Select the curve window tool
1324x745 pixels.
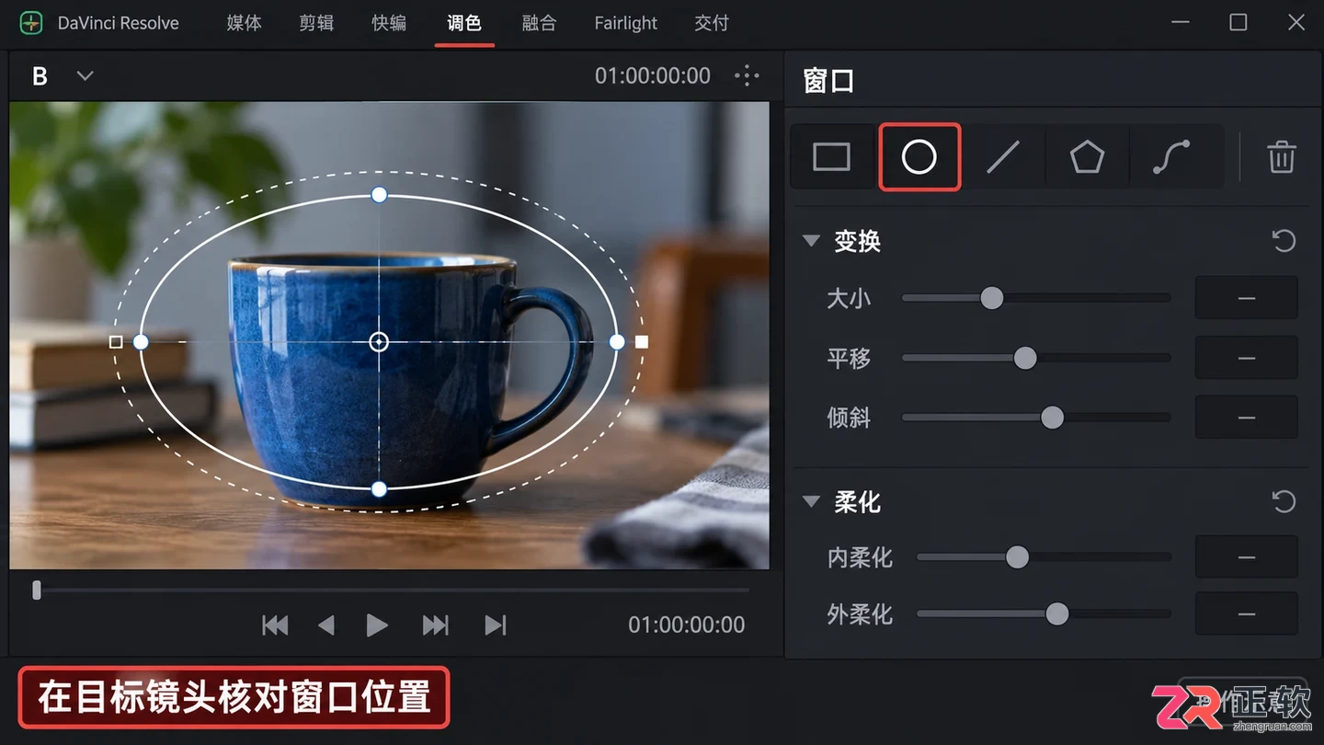point(1171,157)
